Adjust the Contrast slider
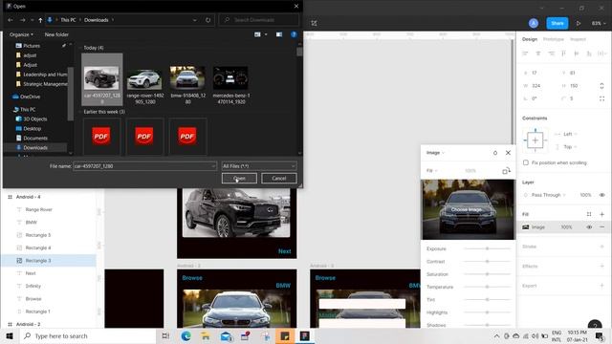612x344 pixels. (487, 261)
